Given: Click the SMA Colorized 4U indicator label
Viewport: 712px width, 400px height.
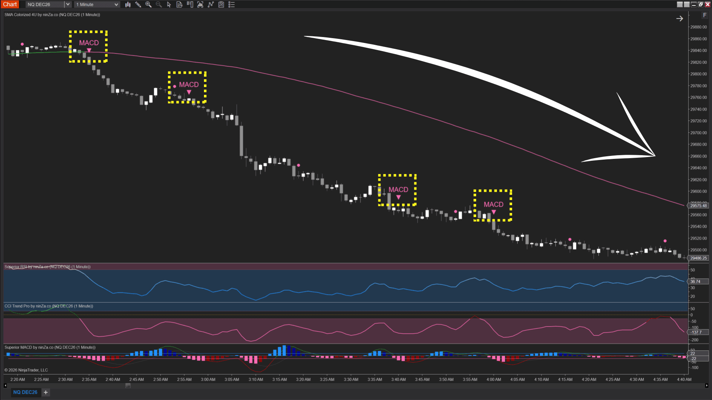Looking at the screenshot, I should coord(52,15).
